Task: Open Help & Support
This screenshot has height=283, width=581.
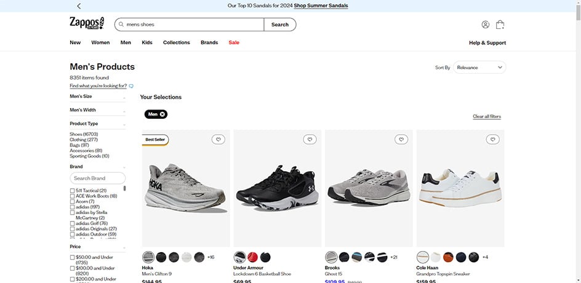Action: click(487, 43)
